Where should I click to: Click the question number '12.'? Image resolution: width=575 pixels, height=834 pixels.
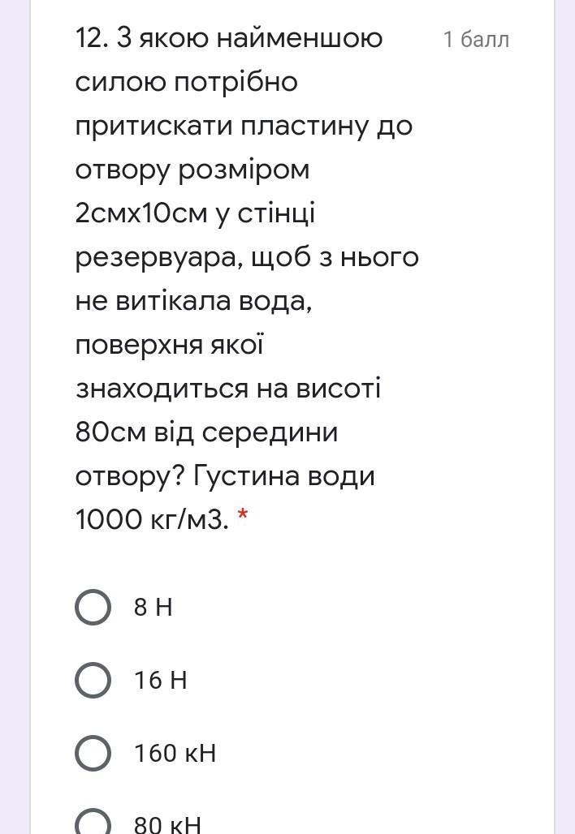click(92, 38)
